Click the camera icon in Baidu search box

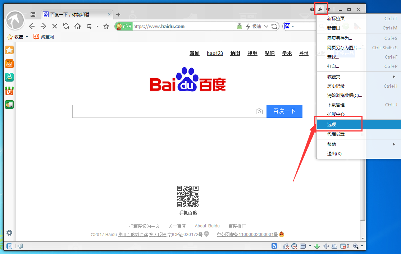(259, 111)
